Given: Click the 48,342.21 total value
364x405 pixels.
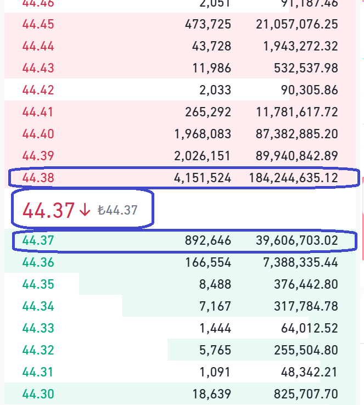Looking at the screenshot, I should pos(309,372).
